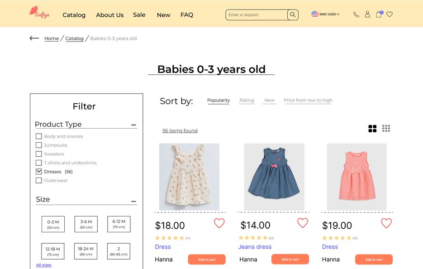
Task: Add the $18.00 Dress to cart
Action: (x=207, y=259)
